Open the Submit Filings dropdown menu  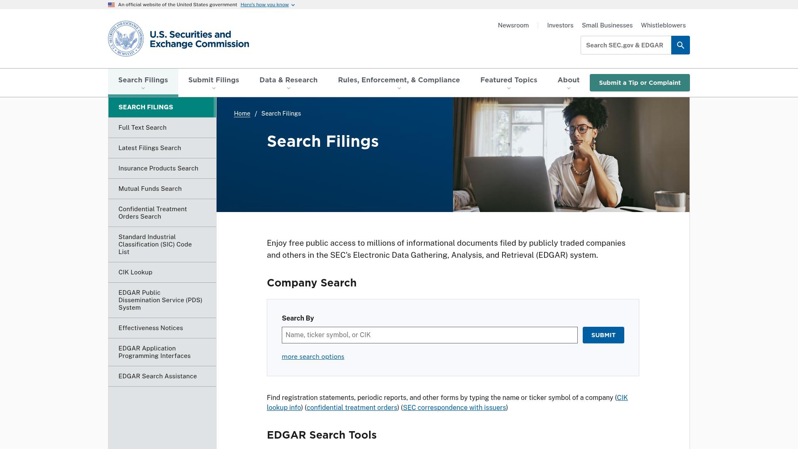(x=214, y=82)
